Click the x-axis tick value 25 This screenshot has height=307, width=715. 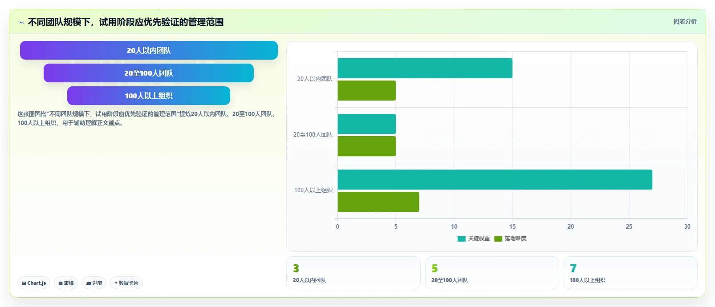[629, 226]
